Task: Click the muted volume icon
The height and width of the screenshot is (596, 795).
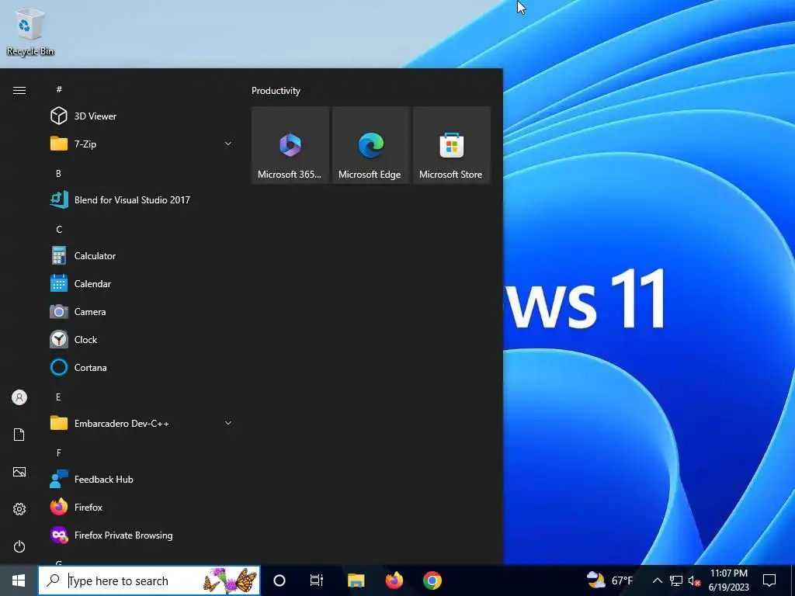Action: pyautogui.click(x=694, y=580)
